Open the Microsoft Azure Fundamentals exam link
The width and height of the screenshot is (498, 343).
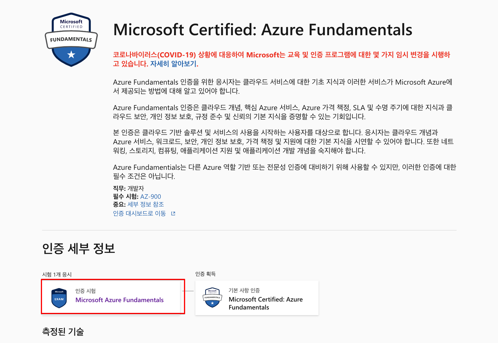click(120, 300)
